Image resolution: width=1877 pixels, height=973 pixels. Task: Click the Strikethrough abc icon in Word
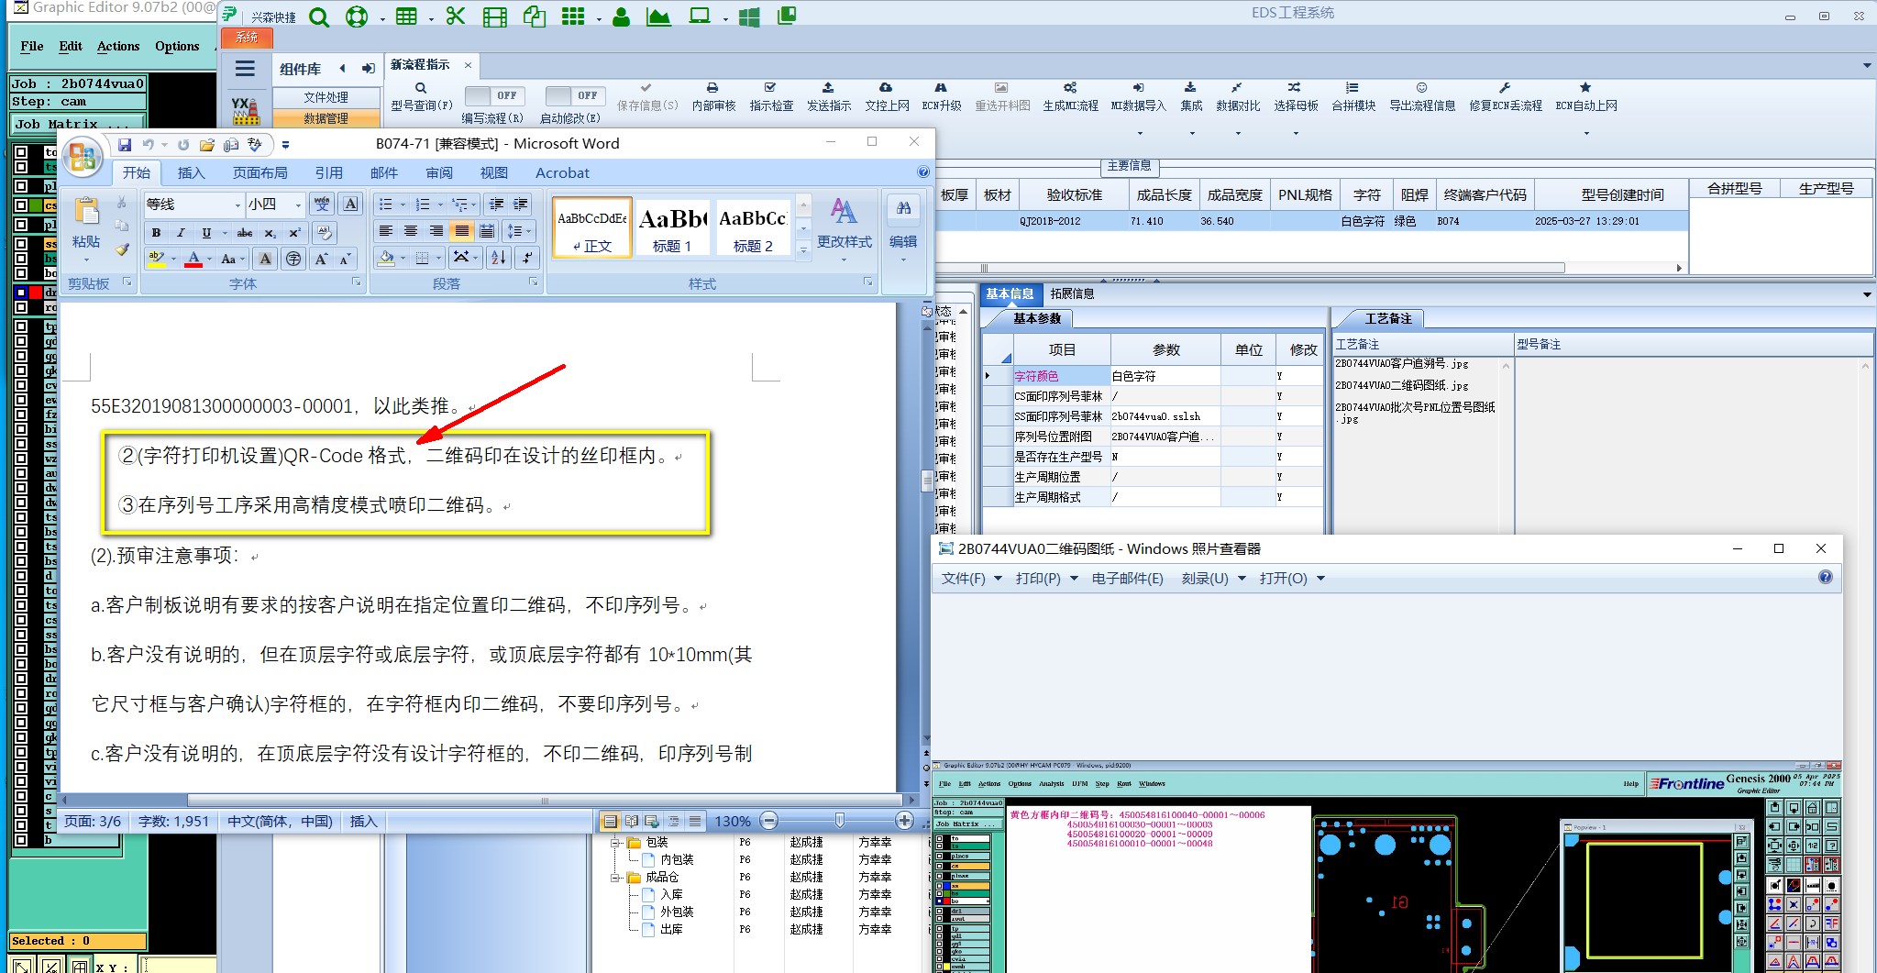245,233
